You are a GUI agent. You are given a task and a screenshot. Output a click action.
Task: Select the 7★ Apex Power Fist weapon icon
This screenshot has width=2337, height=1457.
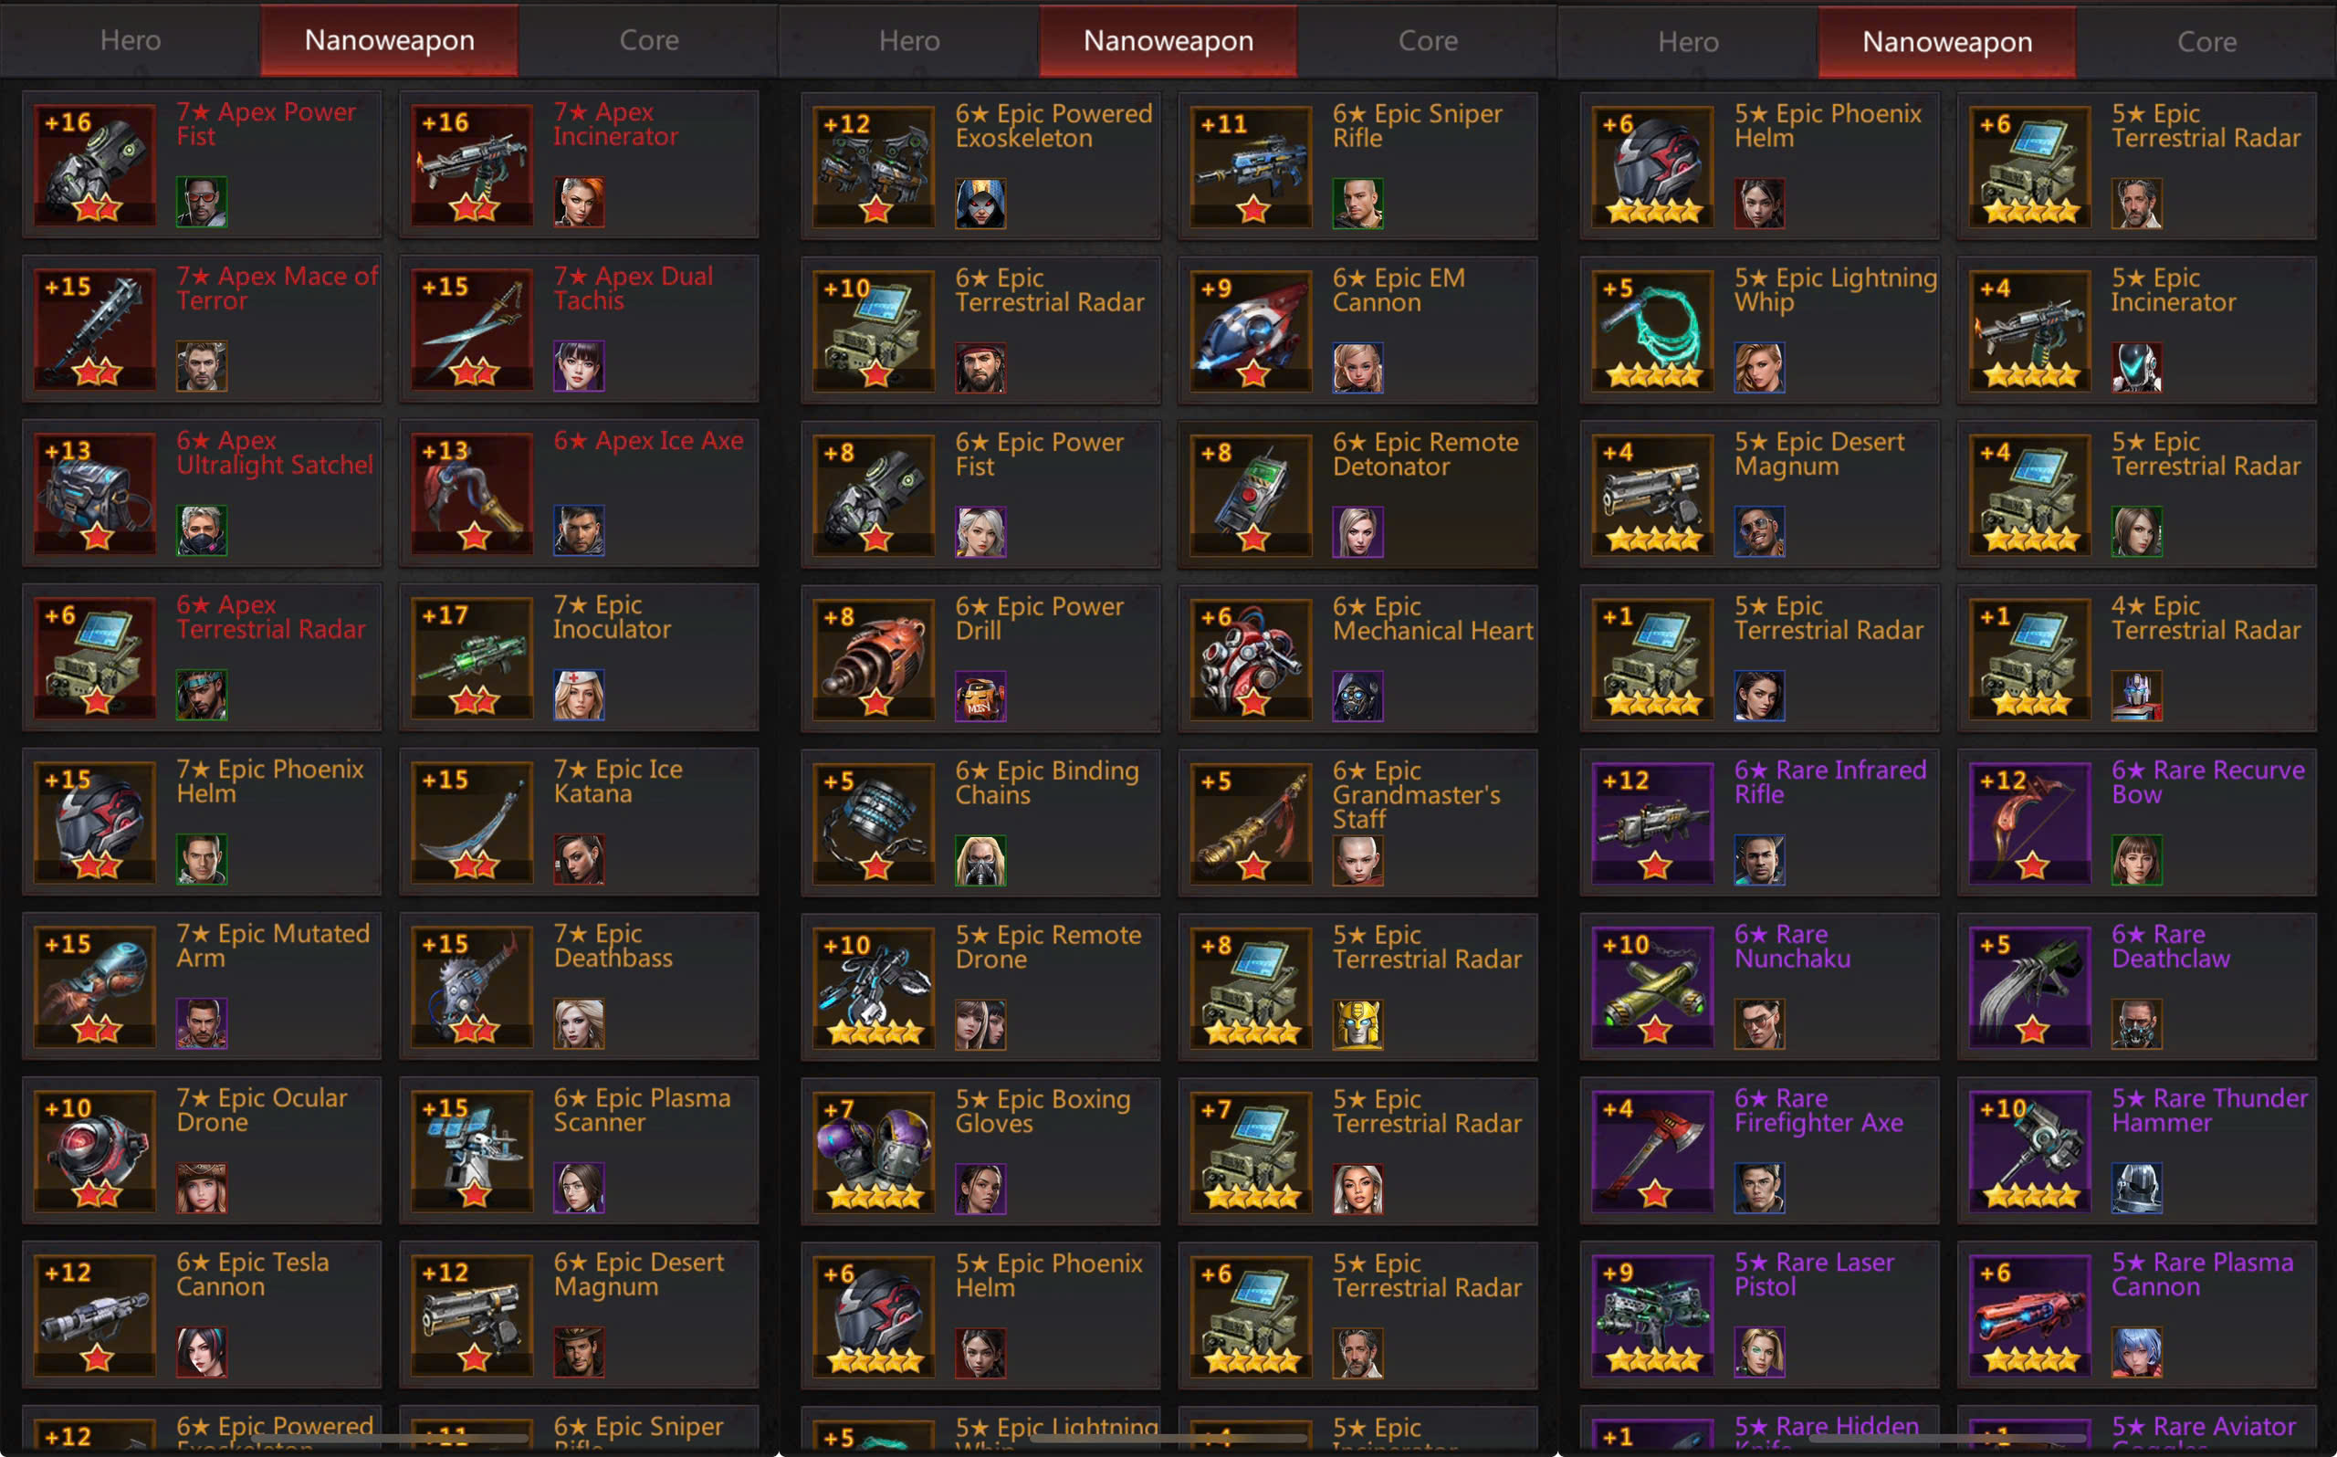tap(95, 164)
